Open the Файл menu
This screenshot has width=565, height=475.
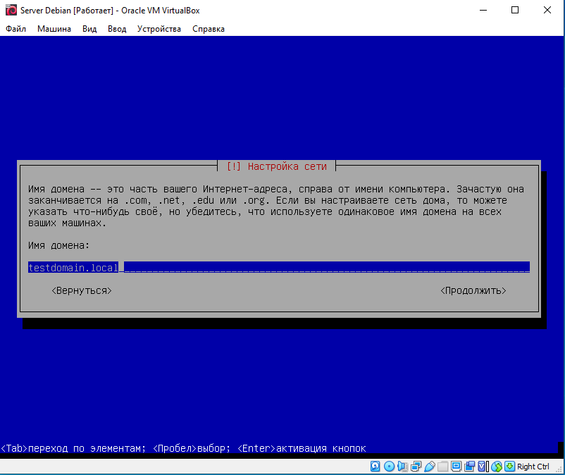[15, 29]
